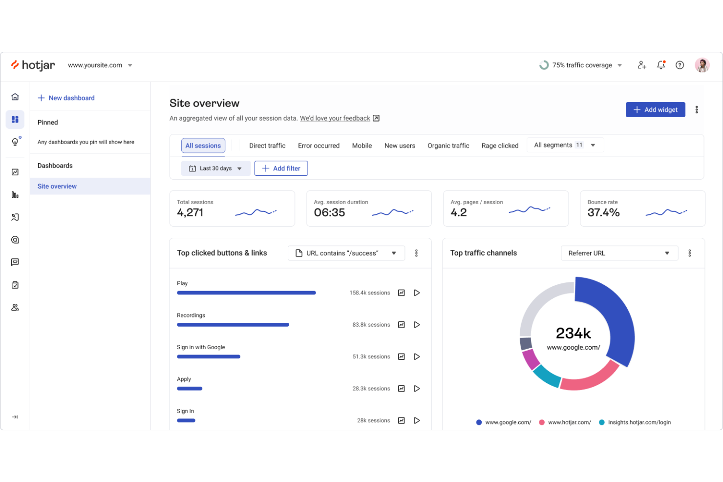Select the All sessions segment pill
The image size is (723, 482).
(203, 145)
